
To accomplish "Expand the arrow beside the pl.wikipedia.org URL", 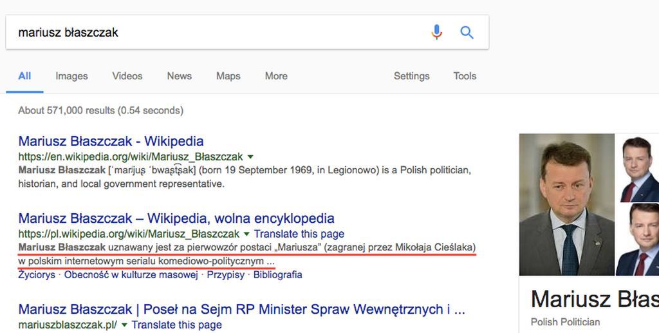I will [246, 234].
